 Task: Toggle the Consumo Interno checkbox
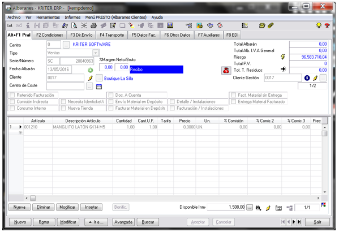pyautogui.click(x=12, y=108)
